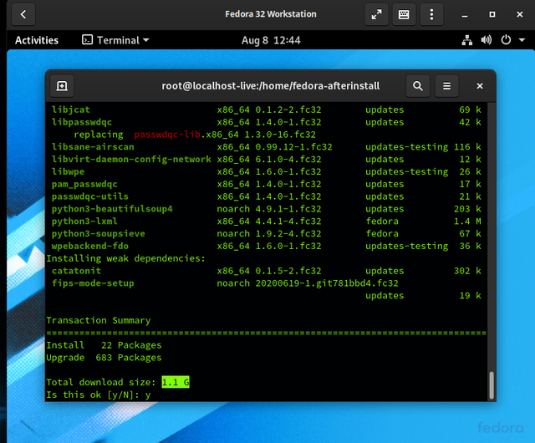Open a new terminal tab
This screenshot has width=535, height=443.
tap(62, 85)
